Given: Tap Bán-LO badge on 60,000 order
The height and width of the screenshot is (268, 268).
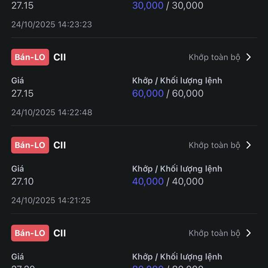Looking at the screenshot, I should (30, 57).
